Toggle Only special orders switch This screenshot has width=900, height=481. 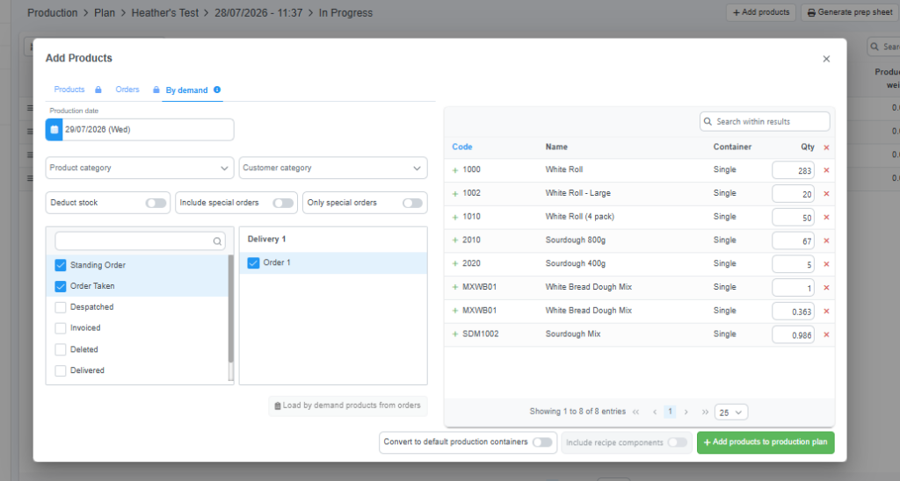(x=412, y=203)
